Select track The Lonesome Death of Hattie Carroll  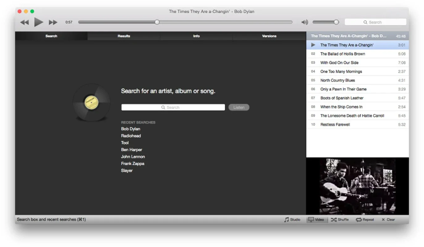(358, 116)
